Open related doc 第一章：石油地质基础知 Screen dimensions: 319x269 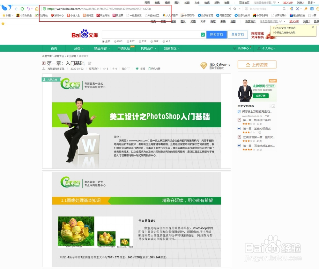pyautogui.click(x=259, y=146)
